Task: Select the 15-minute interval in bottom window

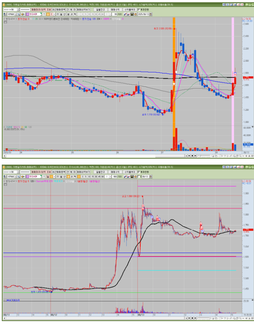Action: [x=92, y=177]
